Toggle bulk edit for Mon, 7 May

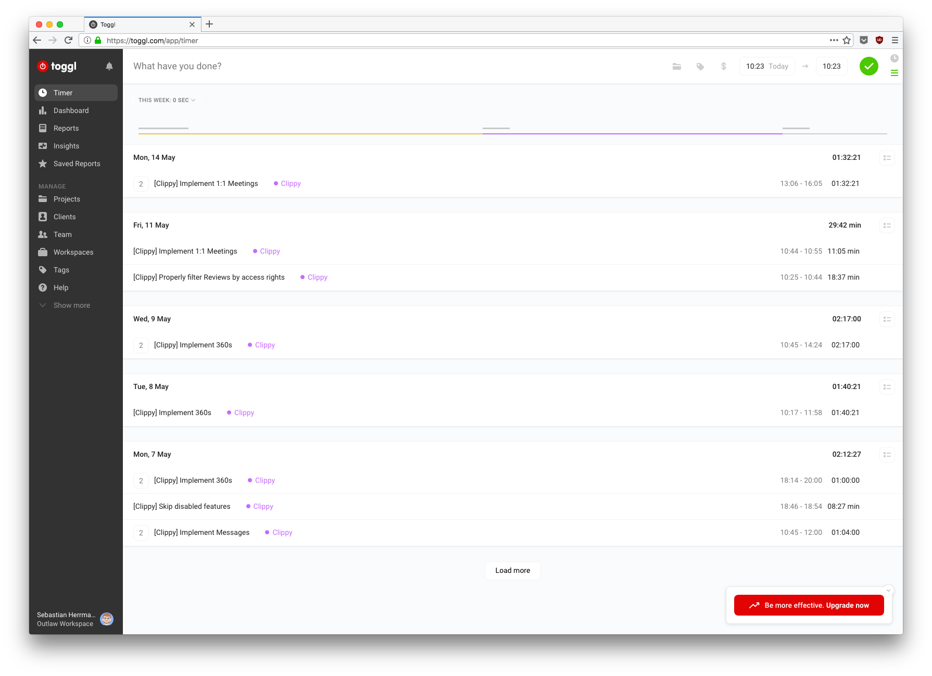pyautogui.click(x=887, y=455)
